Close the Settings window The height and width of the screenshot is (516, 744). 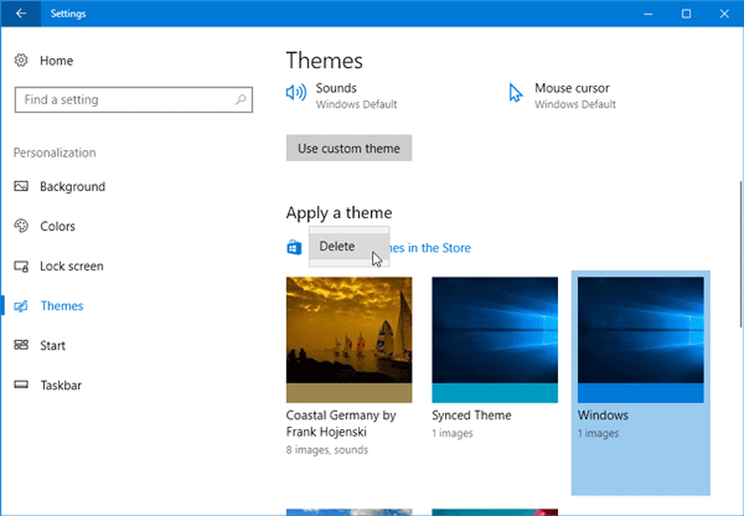[x=724, y=13]
